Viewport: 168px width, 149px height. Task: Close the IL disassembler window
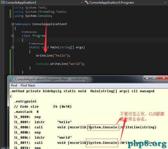[163, 78]
